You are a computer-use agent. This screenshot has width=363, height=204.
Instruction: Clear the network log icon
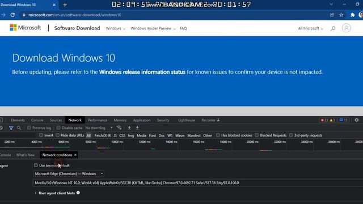(x=1, y=128)
